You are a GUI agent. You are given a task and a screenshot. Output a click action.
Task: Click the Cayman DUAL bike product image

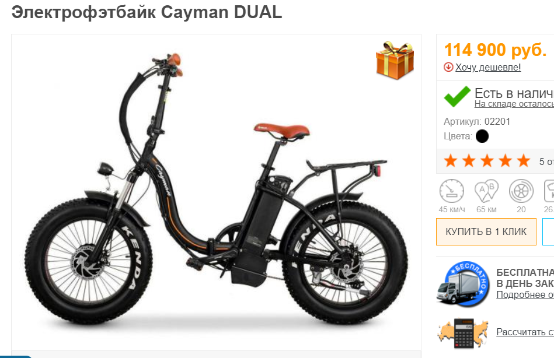click(x=216, y=189)
